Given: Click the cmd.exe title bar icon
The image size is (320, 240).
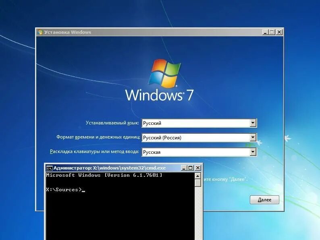Looking at the screenshot, I should 50,168.
